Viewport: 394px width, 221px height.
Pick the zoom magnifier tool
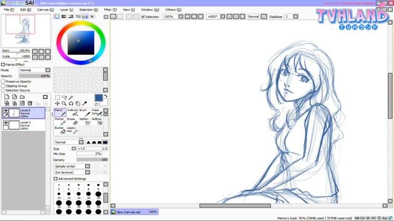pos(64,103)
